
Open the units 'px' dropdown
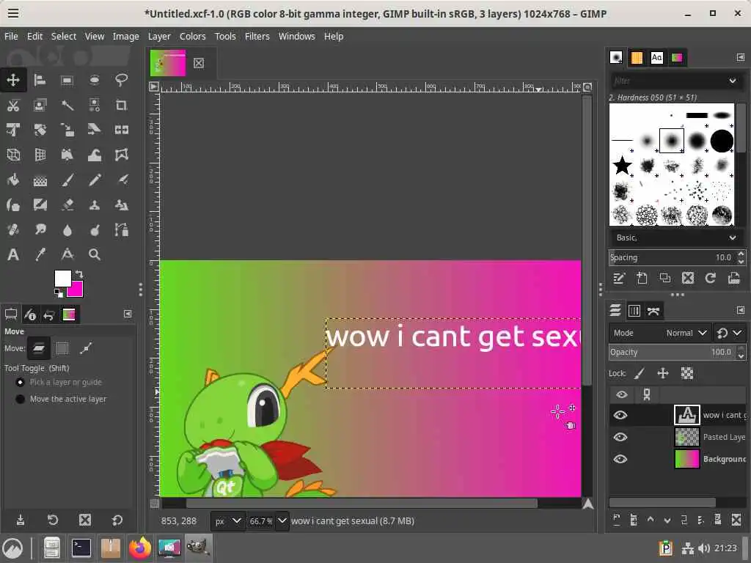227,521
